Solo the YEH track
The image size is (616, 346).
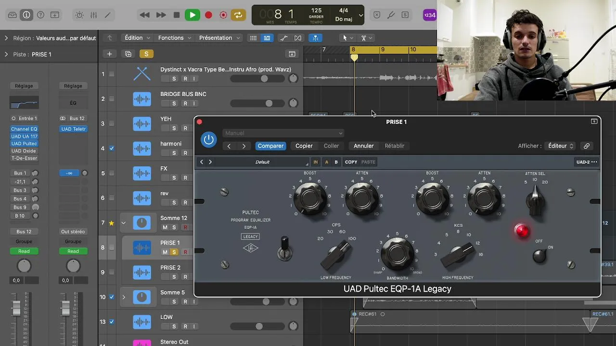click(174, 128)
